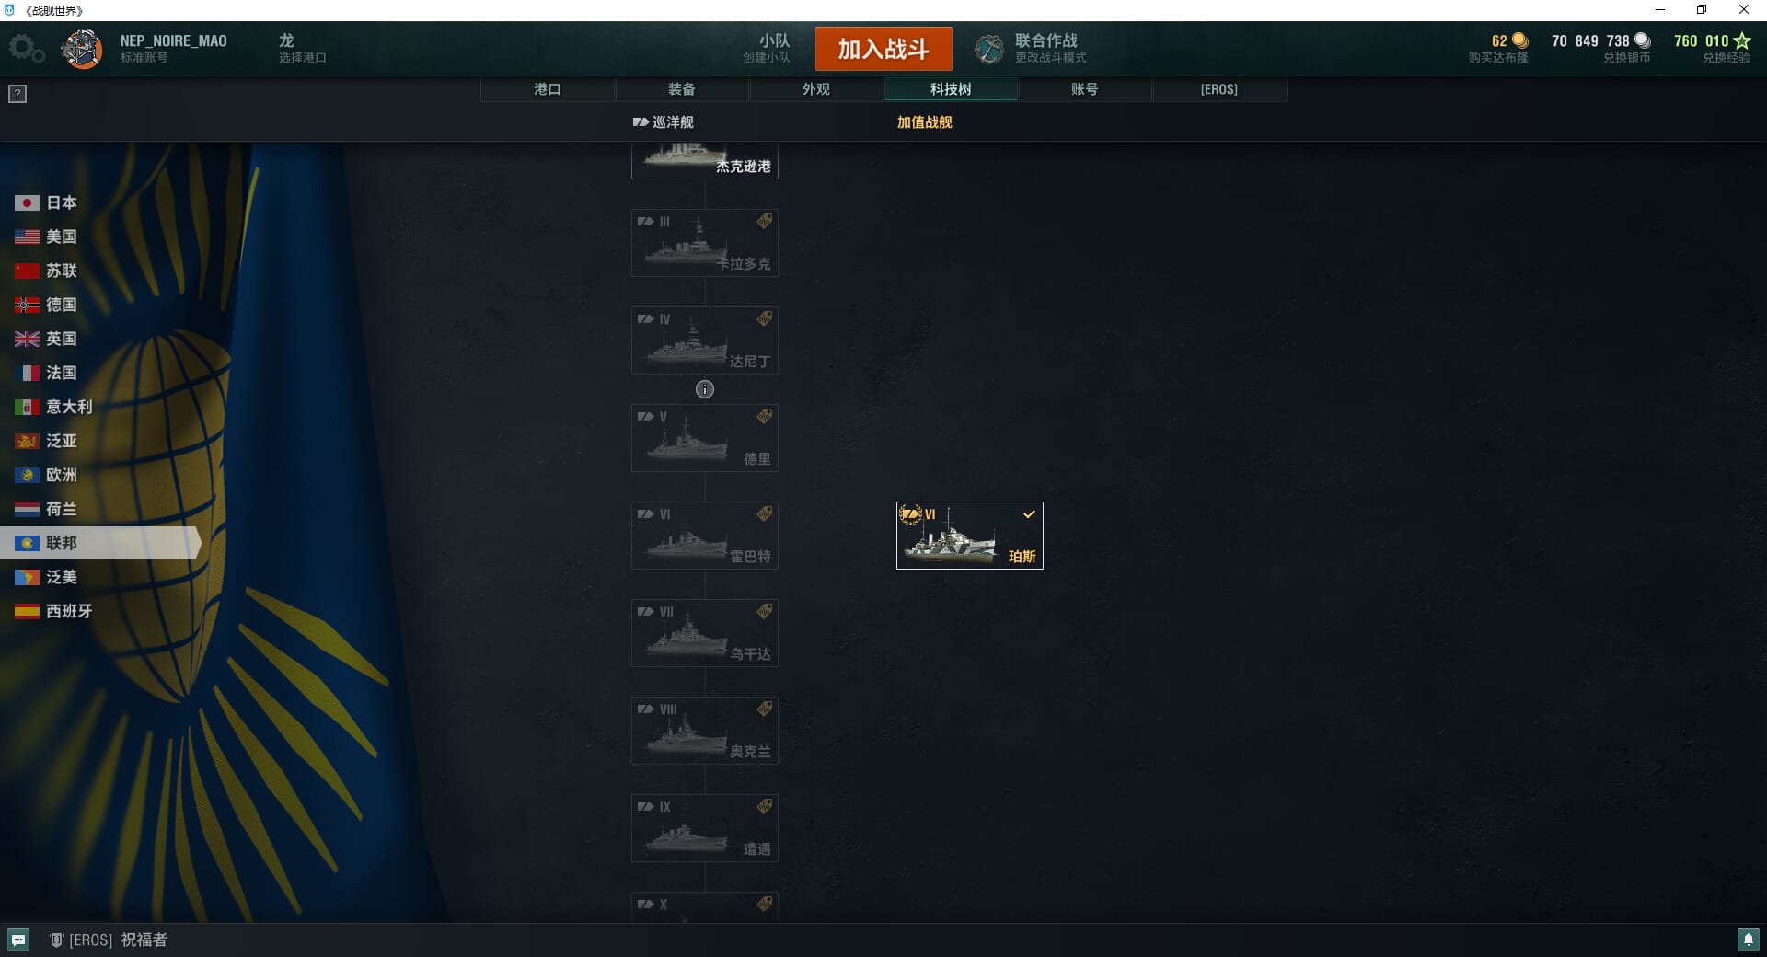The image size is (1767, 957).
Task: Open the [EROS] clan tab
Action: click(1219, 89)
